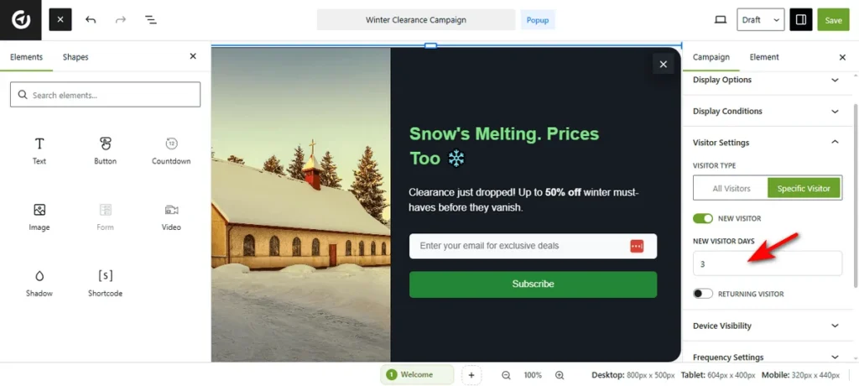Switch to desktop preview device icon

[721, 20]
